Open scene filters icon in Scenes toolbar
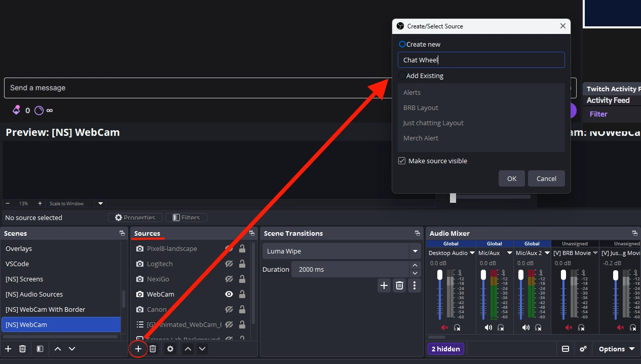The height and width of the screenshot is (364, 641). (x=40, y=349)
